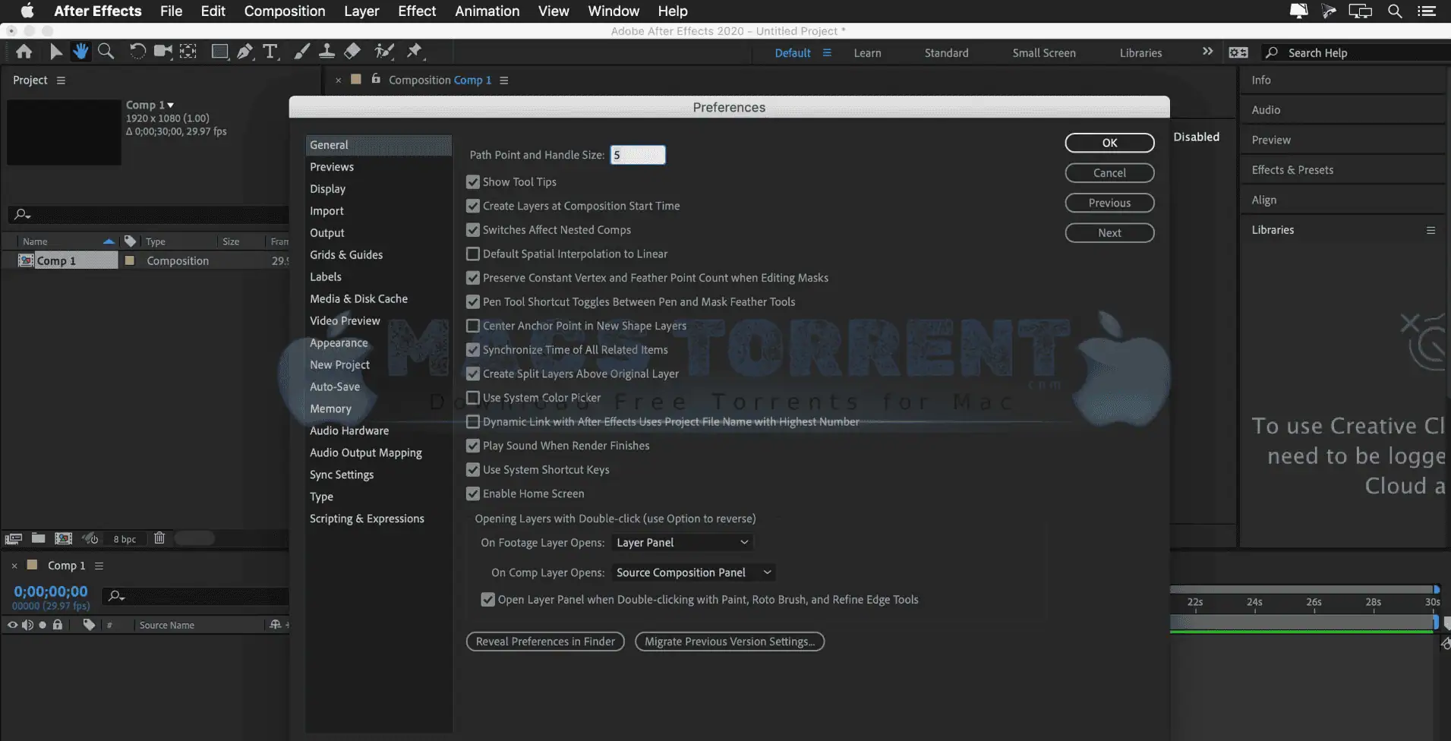Select the Unified Camera tool

(162, 52)
